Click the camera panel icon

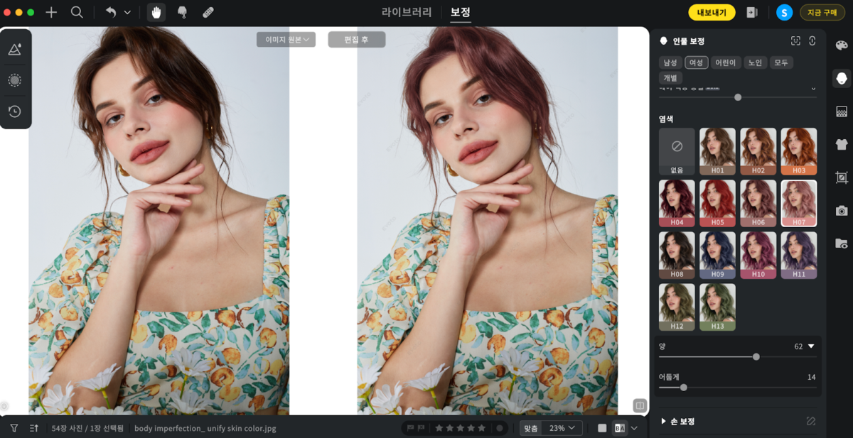(x=842, y=210)
